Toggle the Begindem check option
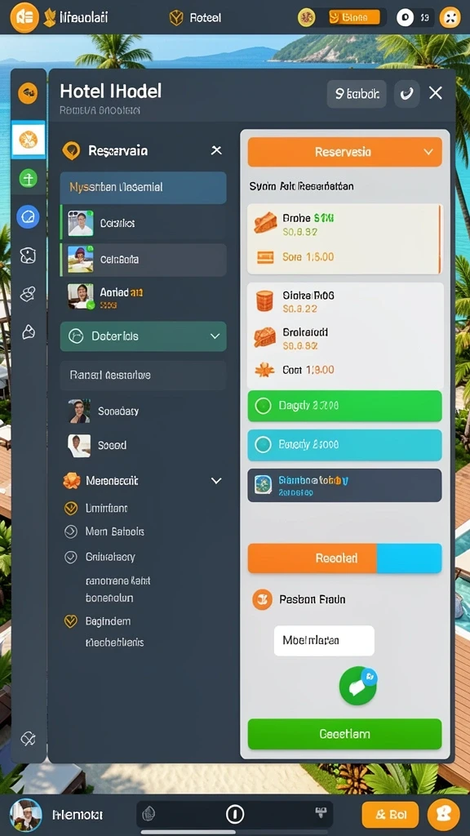 point(71,621)
